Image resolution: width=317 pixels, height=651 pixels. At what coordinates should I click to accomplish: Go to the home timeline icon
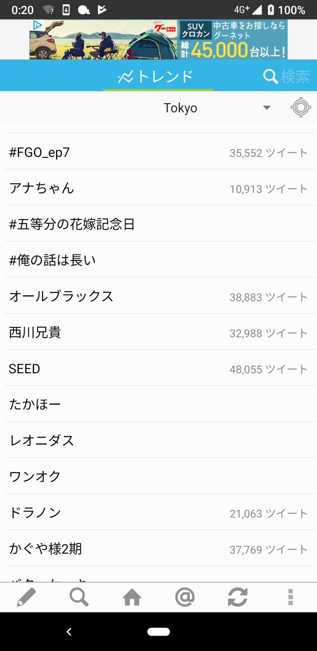[x=132, y=598]
